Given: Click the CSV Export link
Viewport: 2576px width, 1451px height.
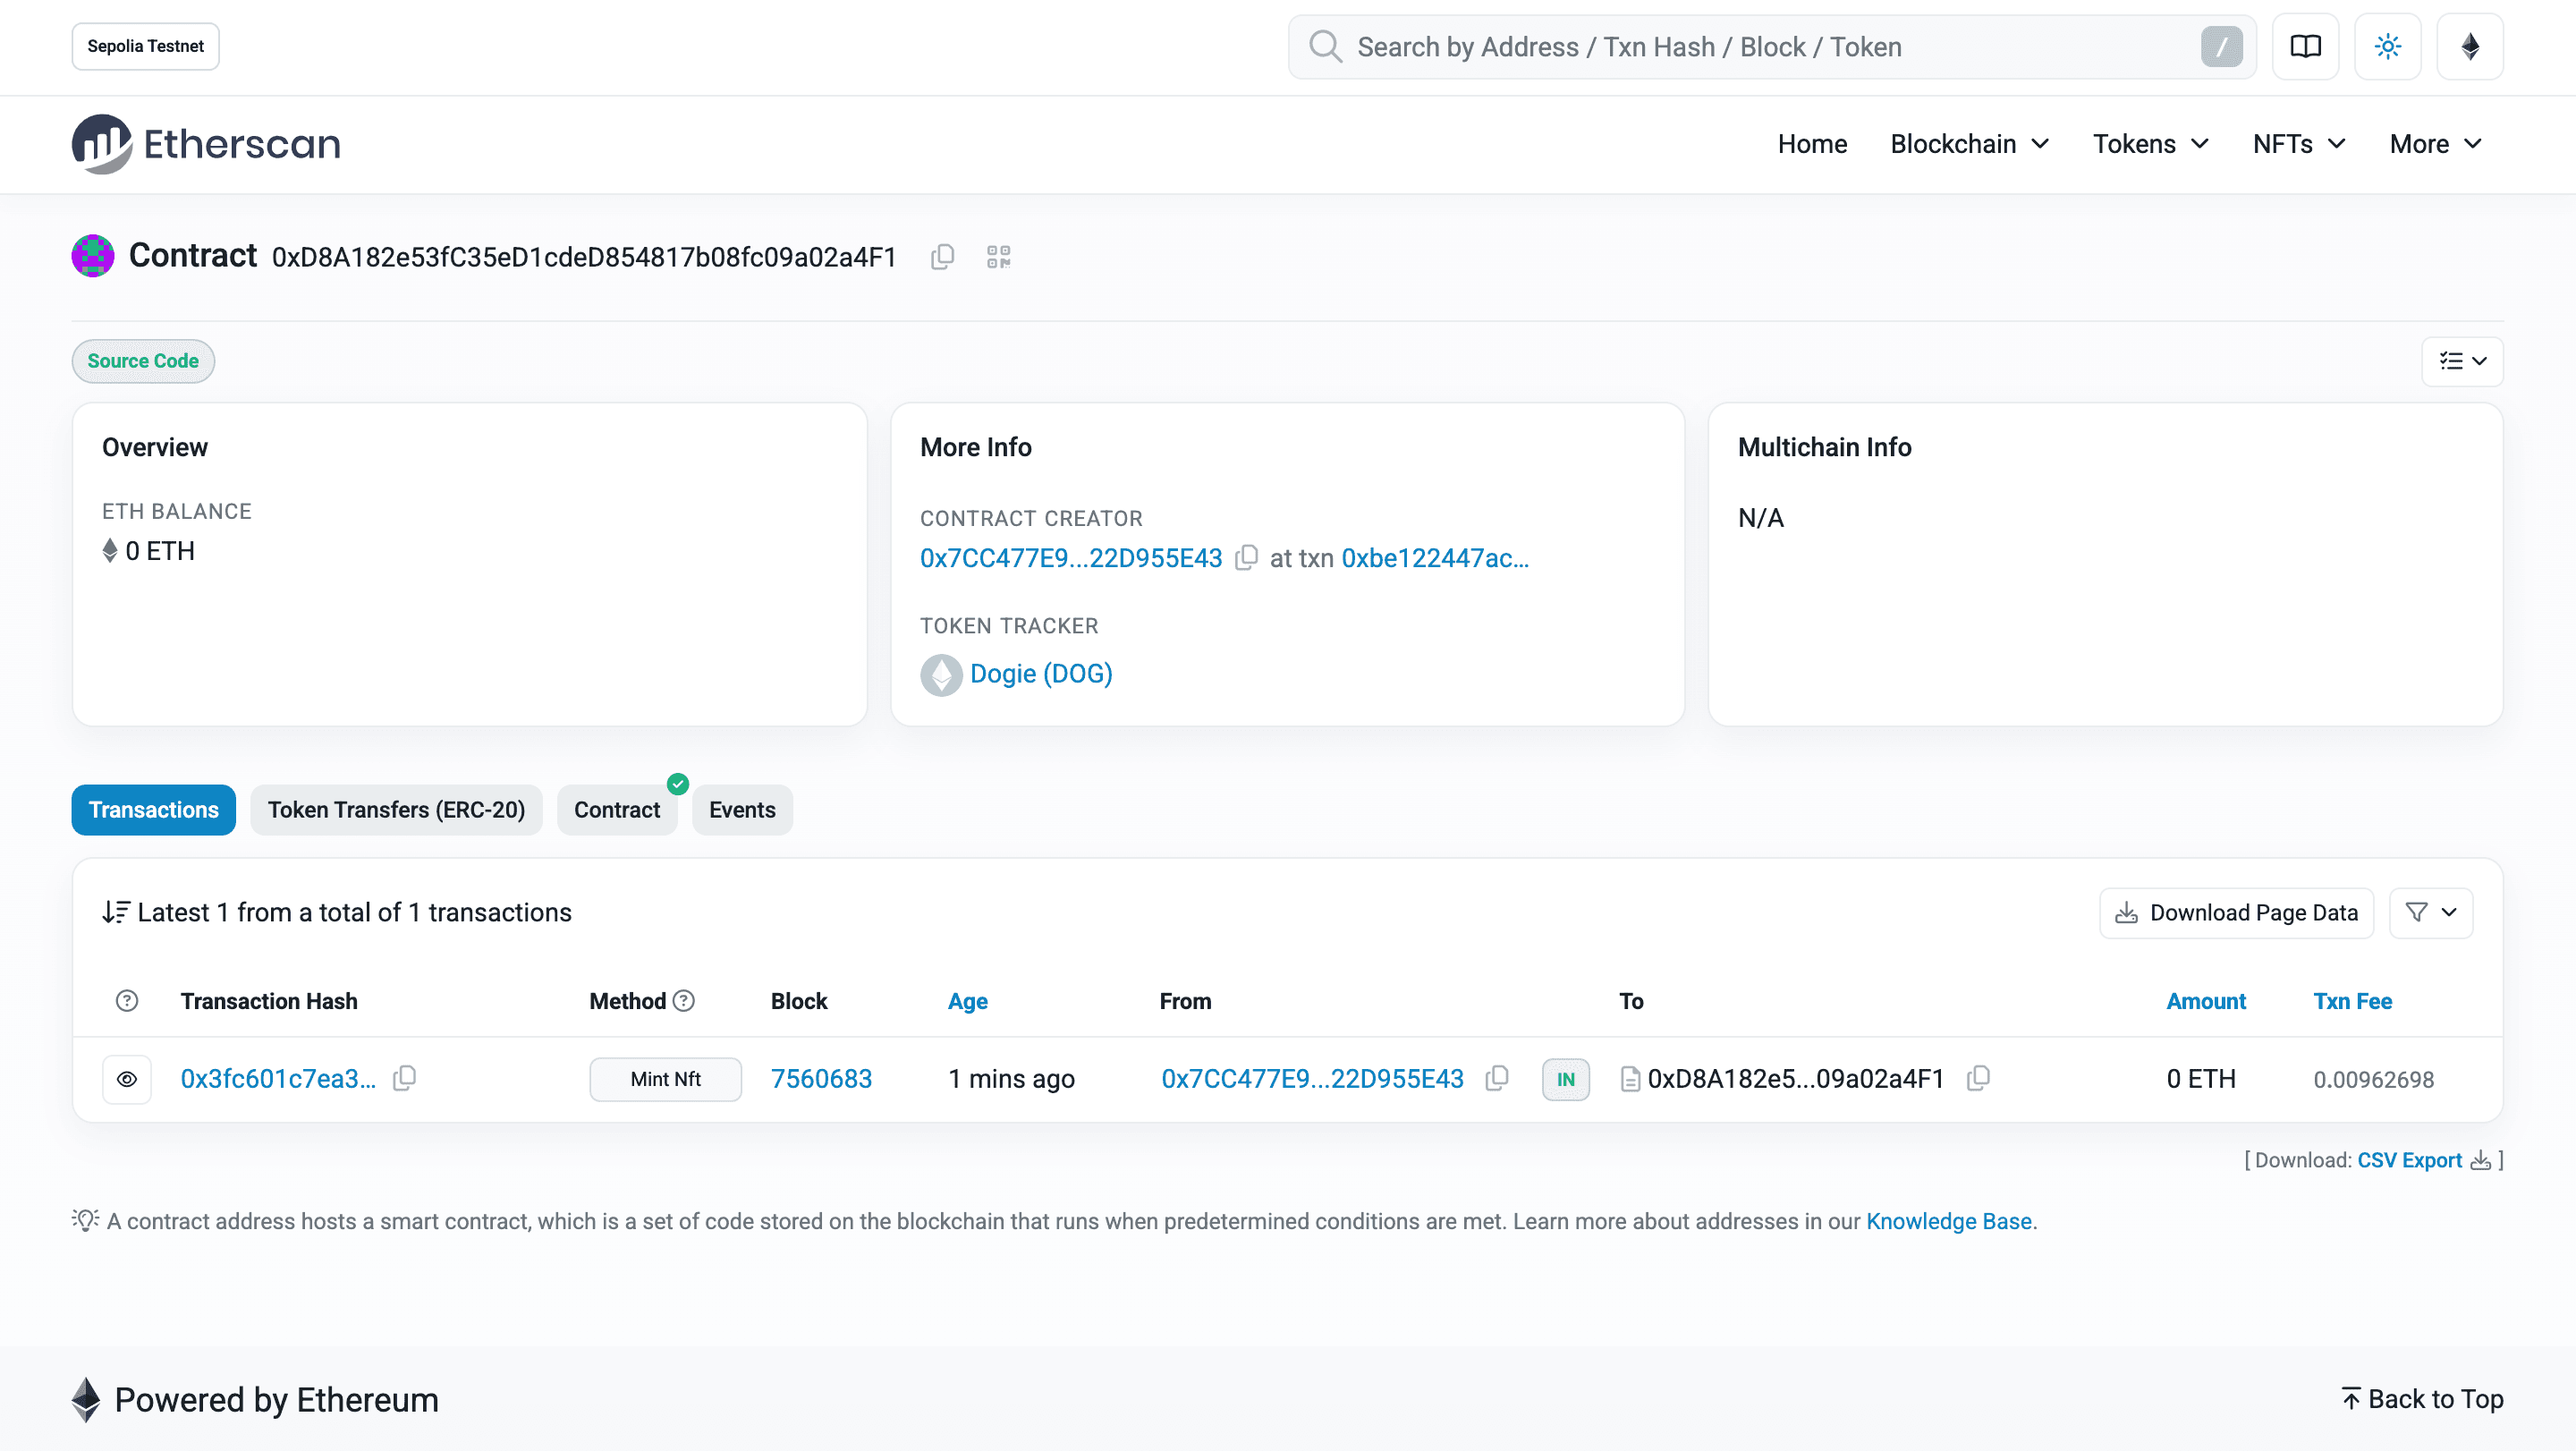Looking at the screenshot, I should point(2409,1161).
